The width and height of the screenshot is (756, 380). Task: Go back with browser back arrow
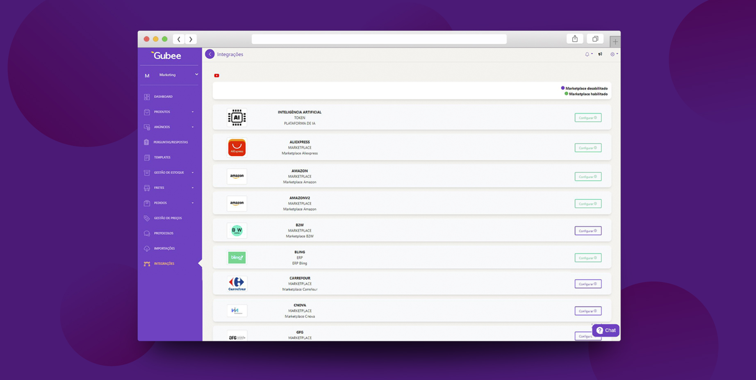(179, 39)
